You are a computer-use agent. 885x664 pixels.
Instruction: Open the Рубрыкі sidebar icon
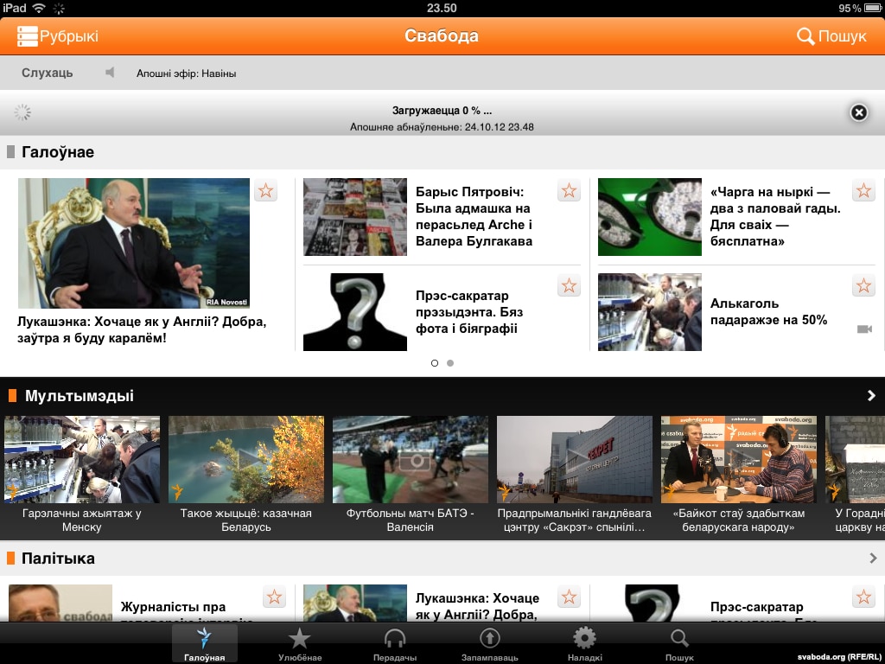point(26,36)
